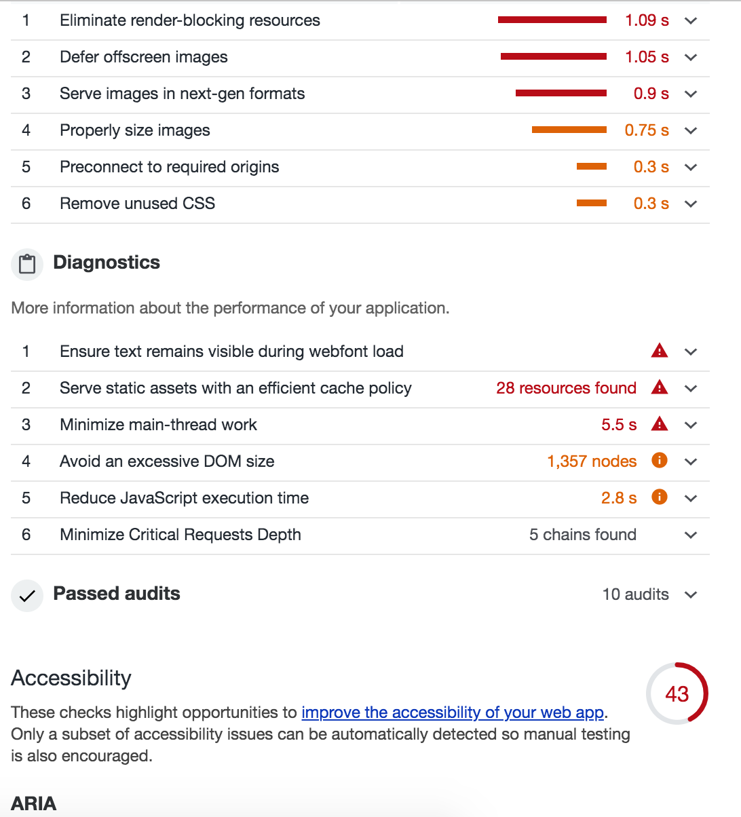
Task: Click the Diagnostics clipboard icon
Action: tap(27, 264)
